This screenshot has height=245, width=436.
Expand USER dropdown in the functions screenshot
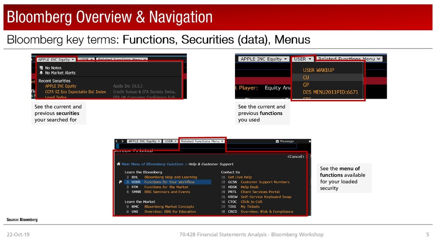click(302, 59)
